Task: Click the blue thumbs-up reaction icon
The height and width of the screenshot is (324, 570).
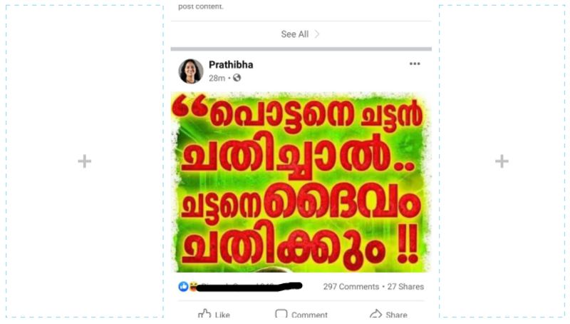Action: tap(183, 286)
